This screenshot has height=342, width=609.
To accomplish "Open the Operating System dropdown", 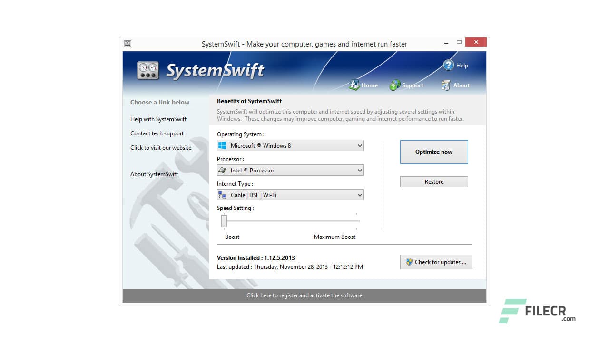I will [x=359, y=145].
